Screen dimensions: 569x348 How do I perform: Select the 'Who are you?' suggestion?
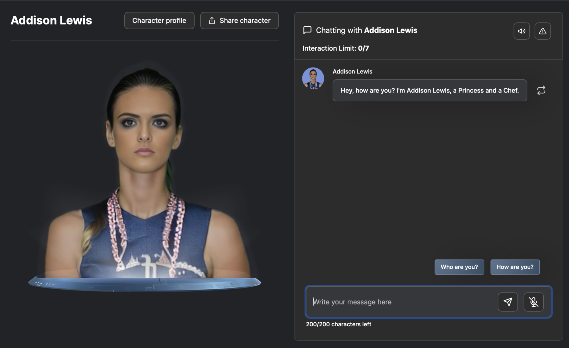coord(459,267)
